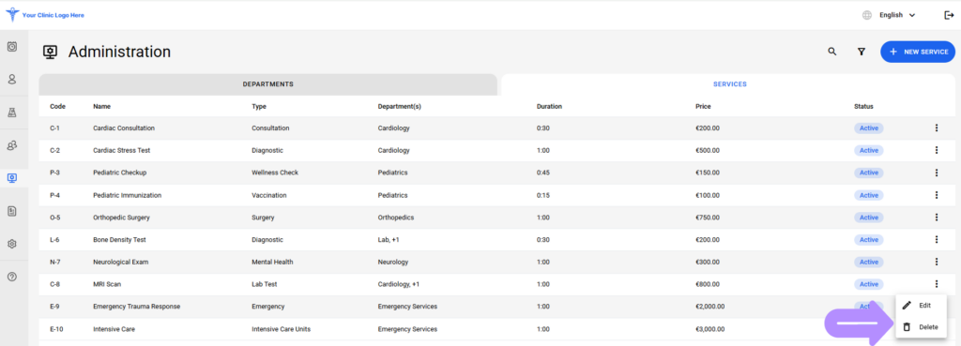The height and width of the screenshot is (346, 961).
Task: Click the Pediatric Checkup service name
Action: coord(119,173)
